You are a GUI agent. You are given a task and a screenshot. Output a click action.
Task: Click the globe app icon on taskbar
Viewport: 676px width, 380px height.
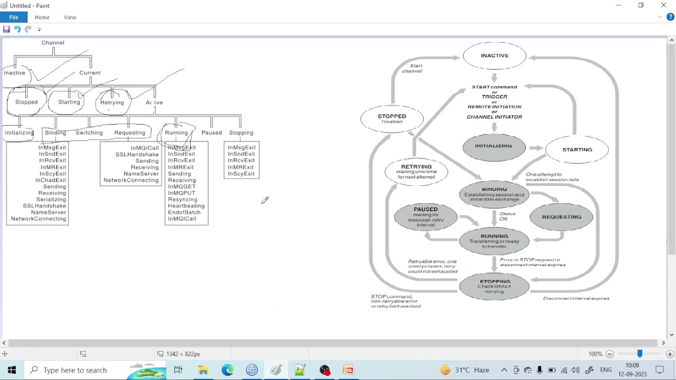point(252,370)
